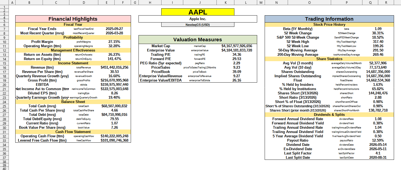
Task: Select the AAPL ticker cell
Action: pyautogui.click(x=198, y=12)
